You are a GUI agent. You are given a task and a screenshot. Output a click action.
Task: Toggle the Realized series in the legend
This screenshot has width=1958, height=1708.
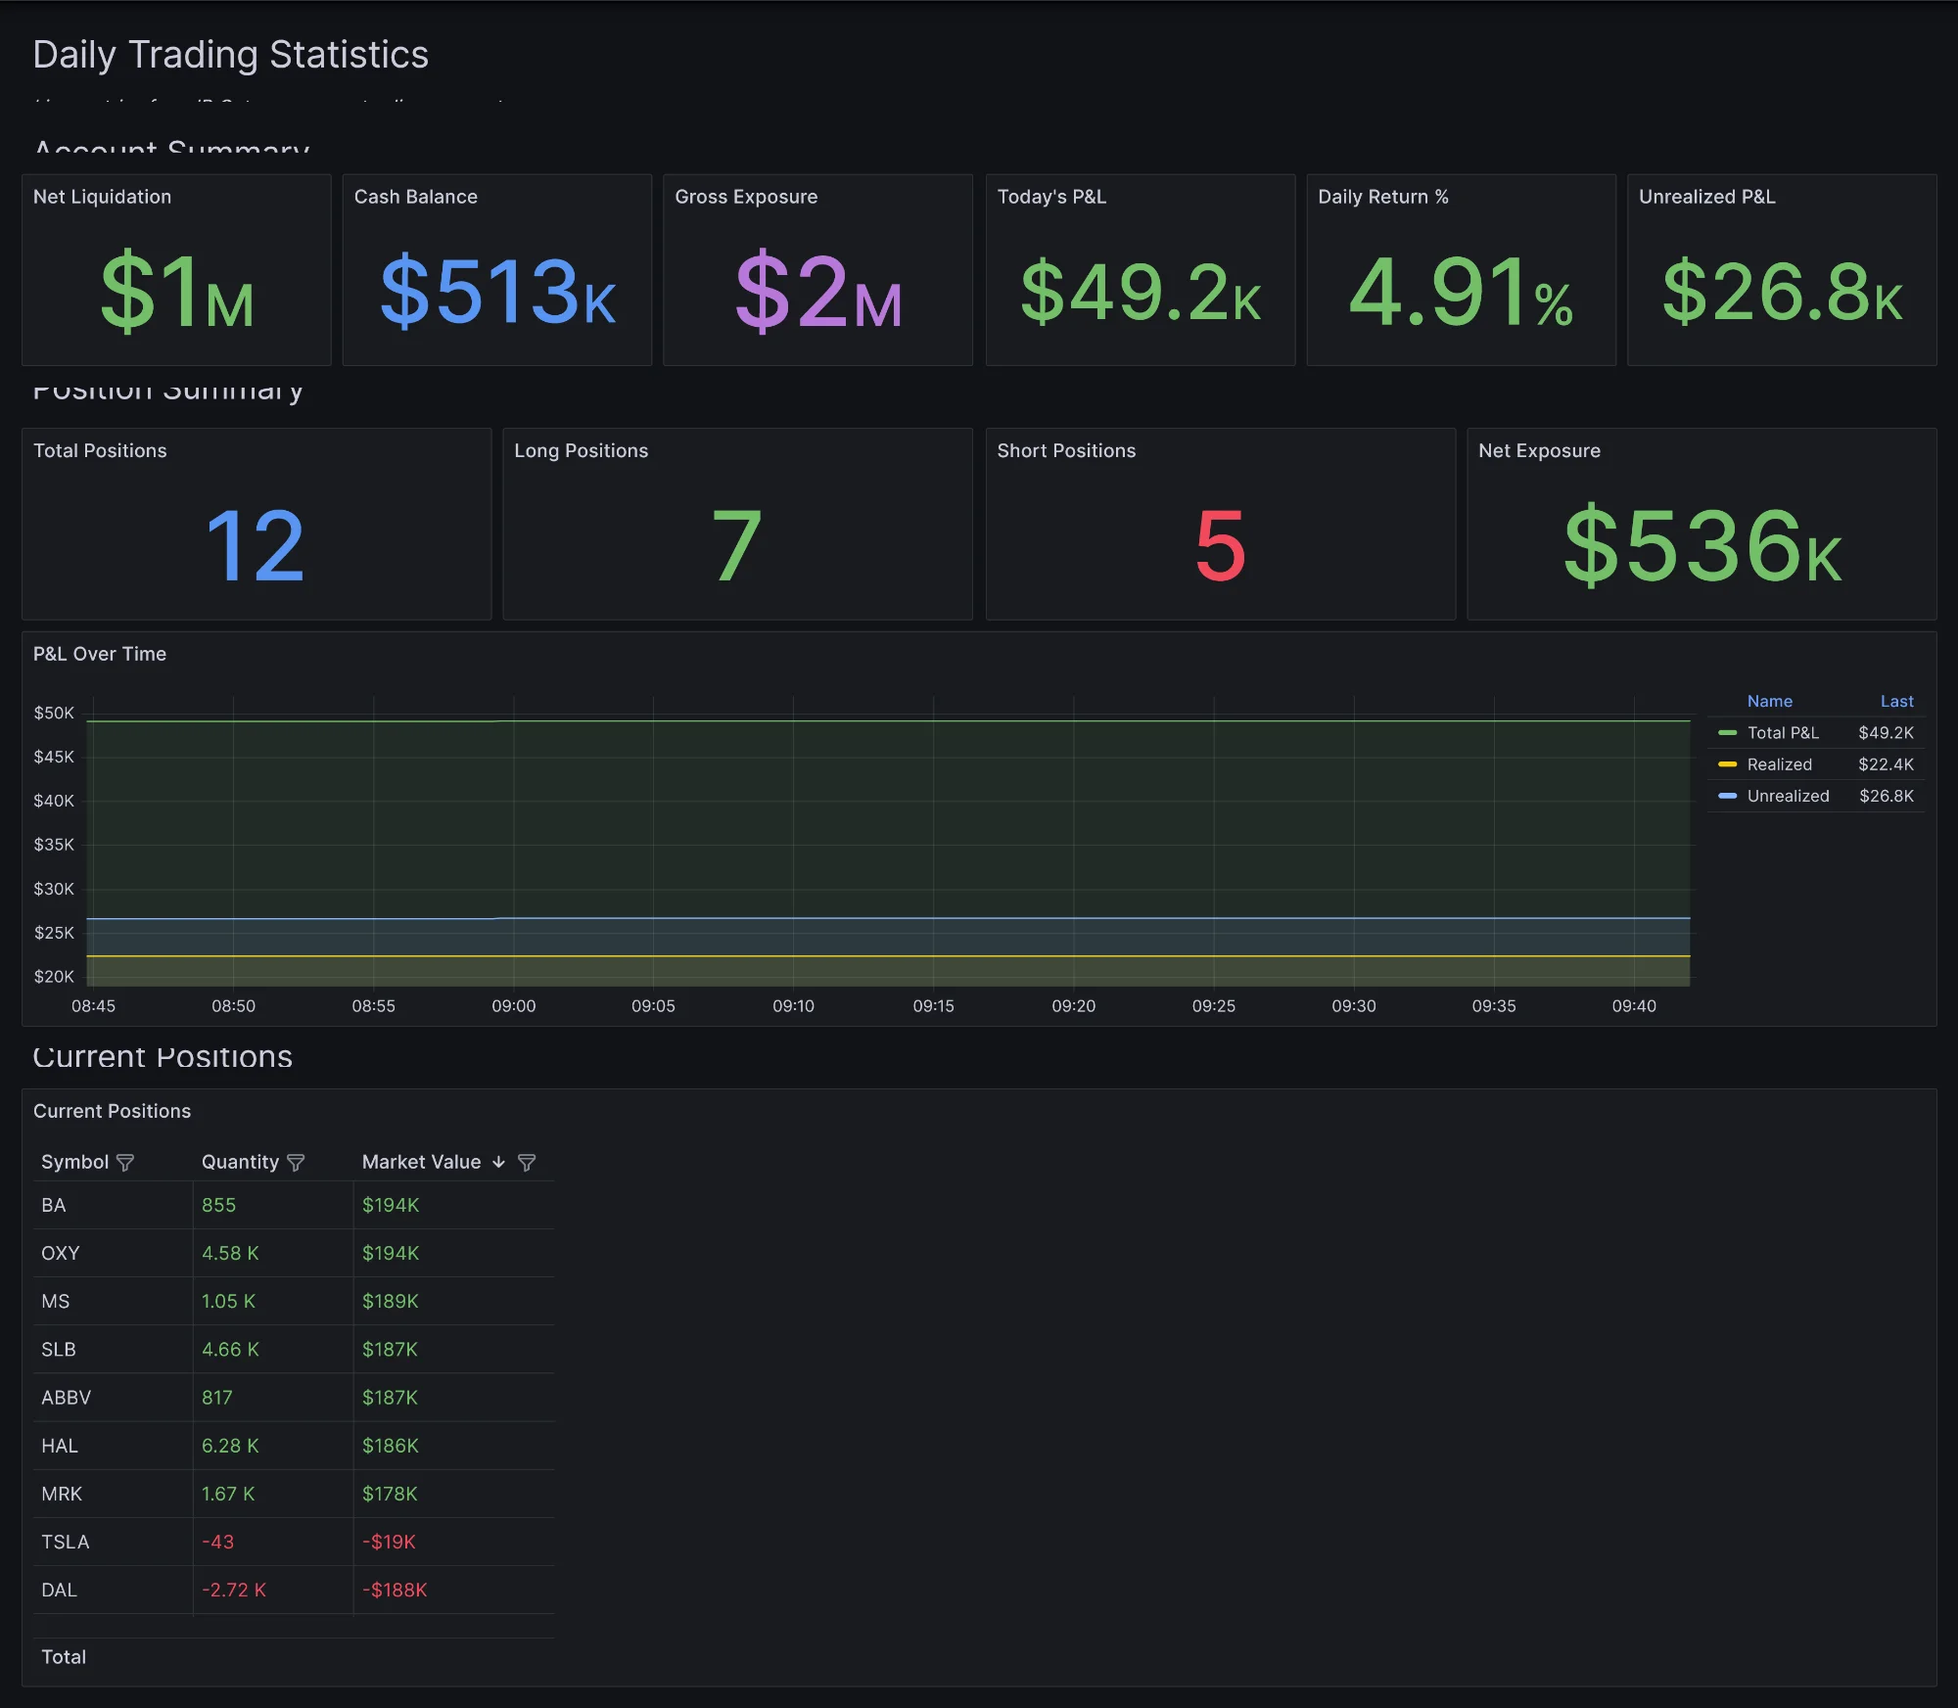point(1779,764)
